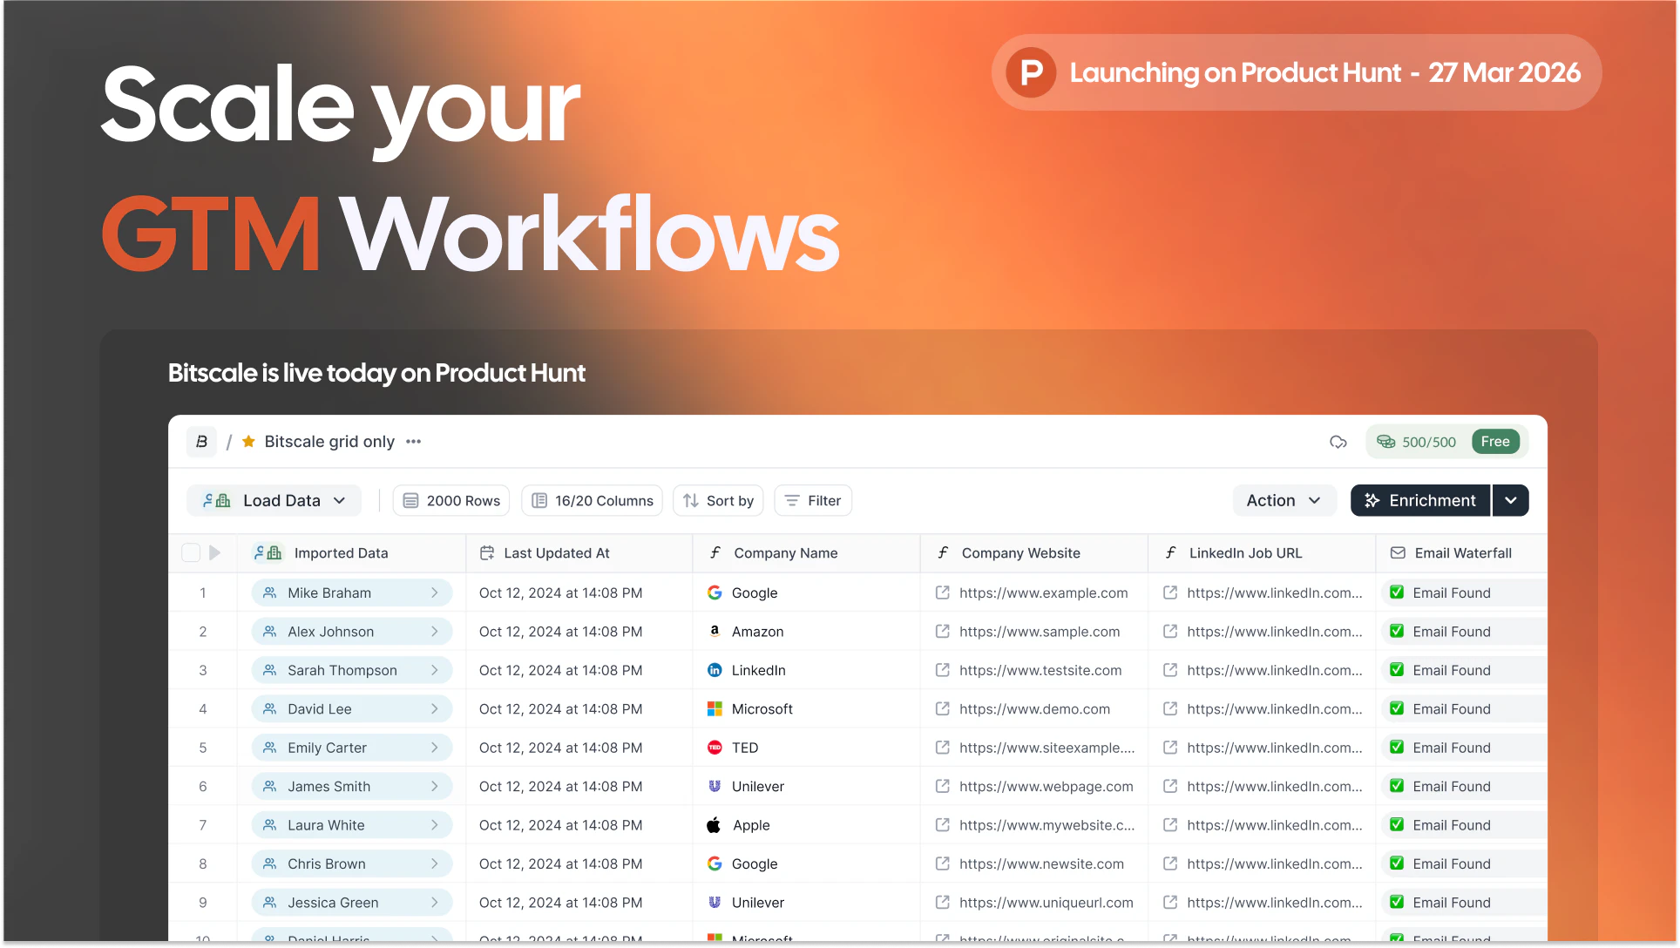Open the Action dropdown menu
1680x948 pixels.
click(1284, 500)
